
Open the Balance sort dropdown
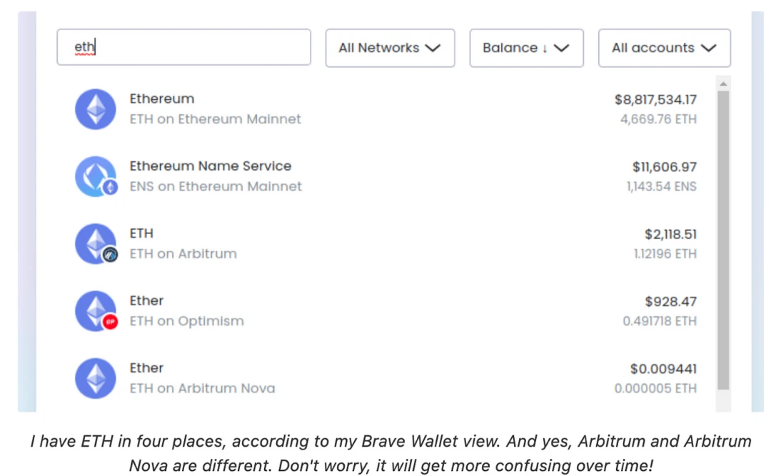click(x=526, y=48)
